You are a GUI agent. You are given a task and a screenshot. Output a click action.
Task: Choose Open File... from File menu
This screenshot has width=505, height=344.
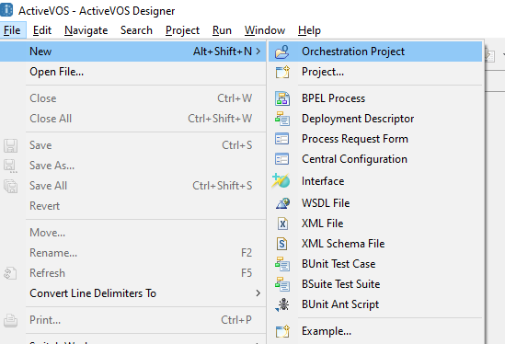tap(132, 72)
